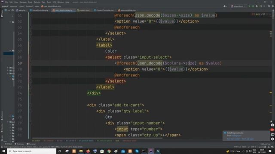
Task: Click the Windows Start button
Action: (3, 151)
